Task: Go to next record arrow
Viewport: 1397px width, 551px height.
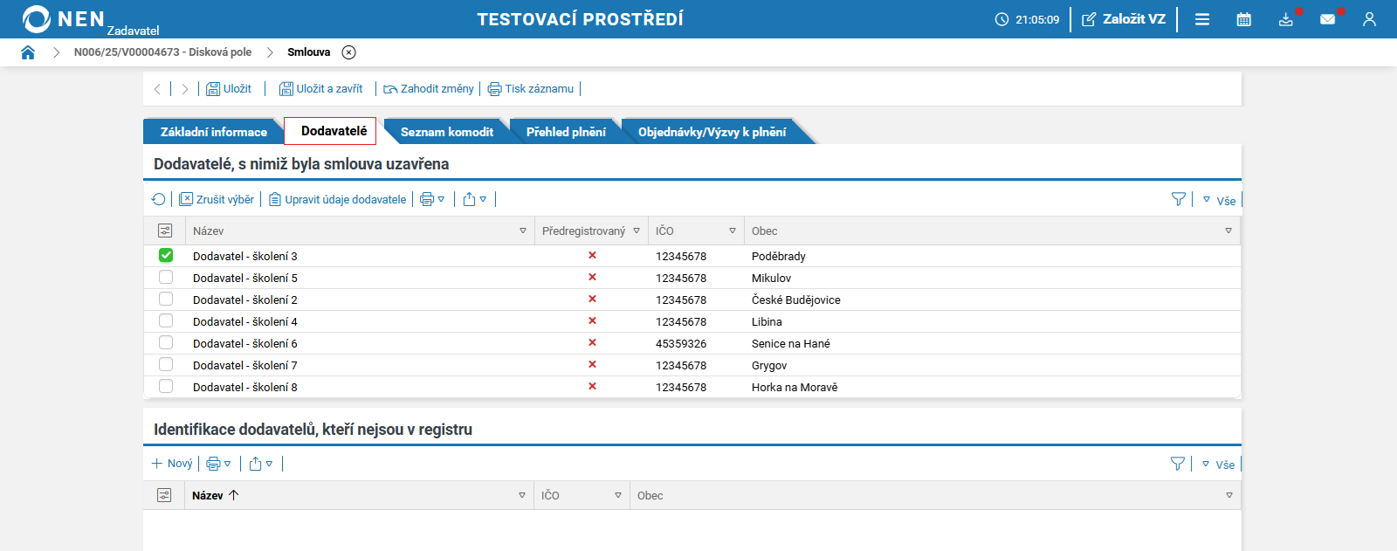Action: (184, 89)
